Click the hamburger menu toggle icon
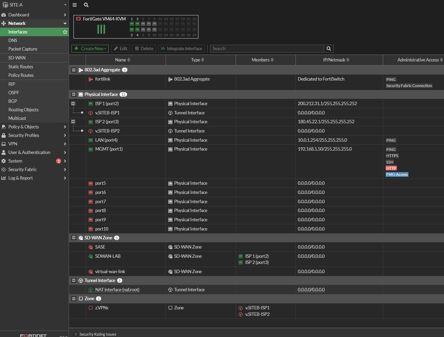 click(74, 5)
